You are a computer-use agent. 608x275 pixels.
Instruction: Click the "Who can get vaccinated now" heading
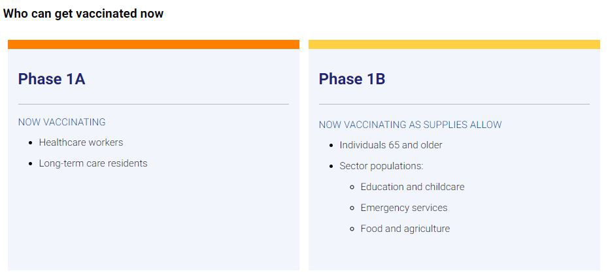coord(83,14)
